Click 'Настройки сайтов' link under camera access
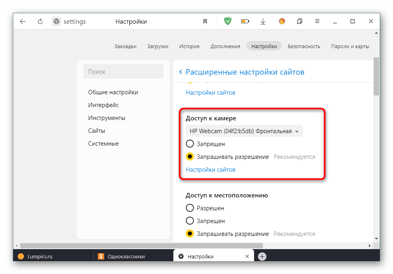 (210, 170)
